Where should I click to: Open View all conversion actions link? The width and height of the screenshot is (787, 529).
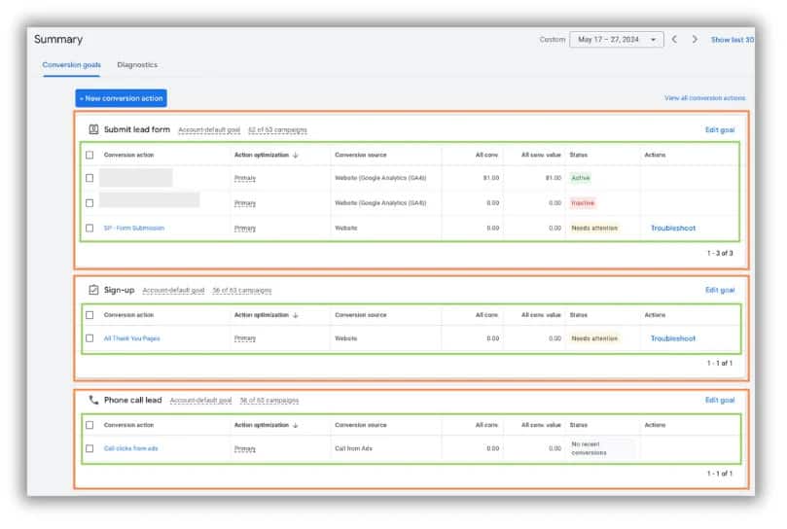tap(704, 98)
